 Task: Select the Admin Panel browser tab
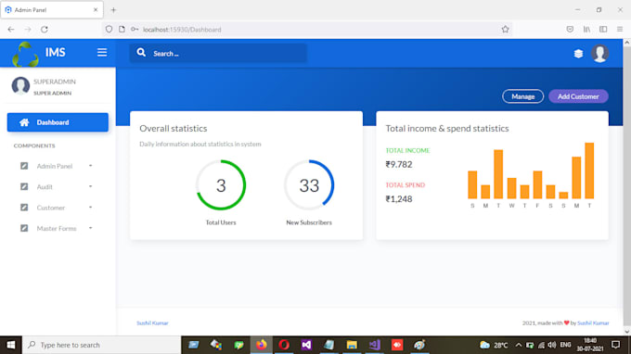coord(52,9)
